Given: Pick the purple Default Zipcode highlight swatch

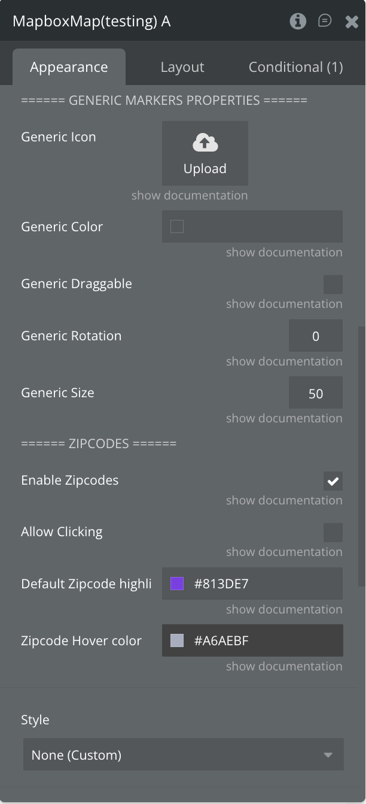Looking at the screenshot, I should (177, 584).
